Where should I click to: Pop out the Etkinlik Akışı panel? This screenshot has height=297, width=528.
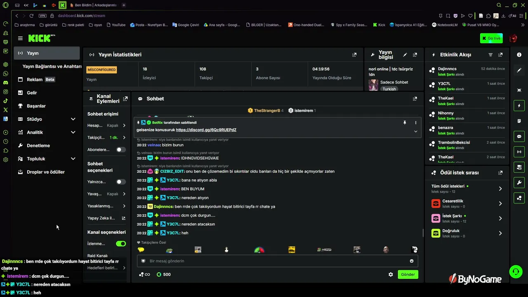coord(500,54)
